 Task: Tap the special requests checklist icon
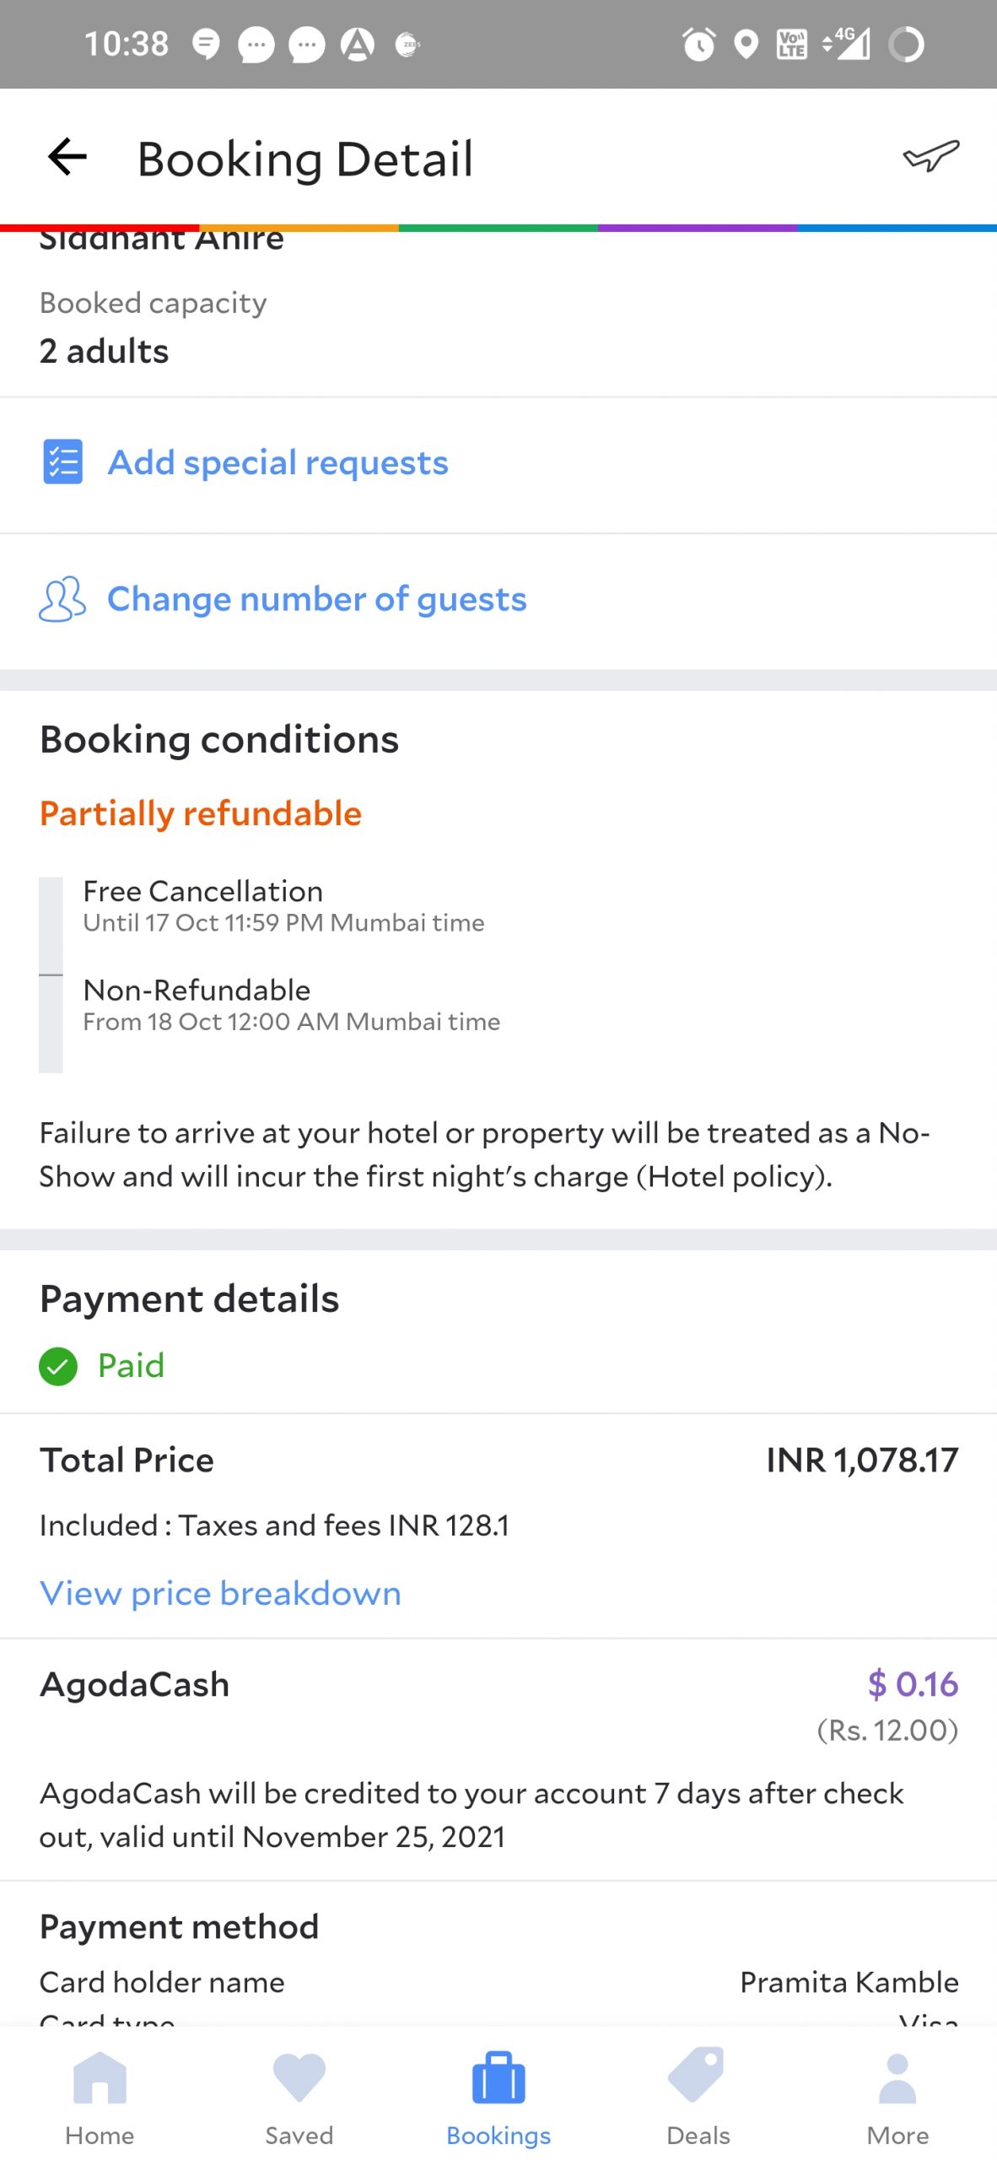[62, 462]
